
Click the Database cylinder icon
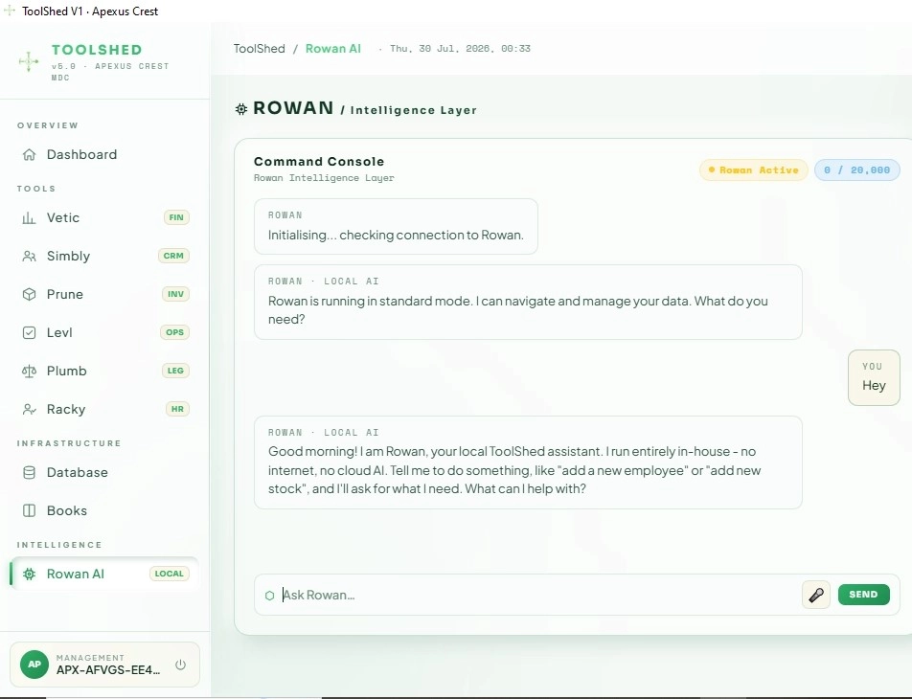[x=29, y=473]
